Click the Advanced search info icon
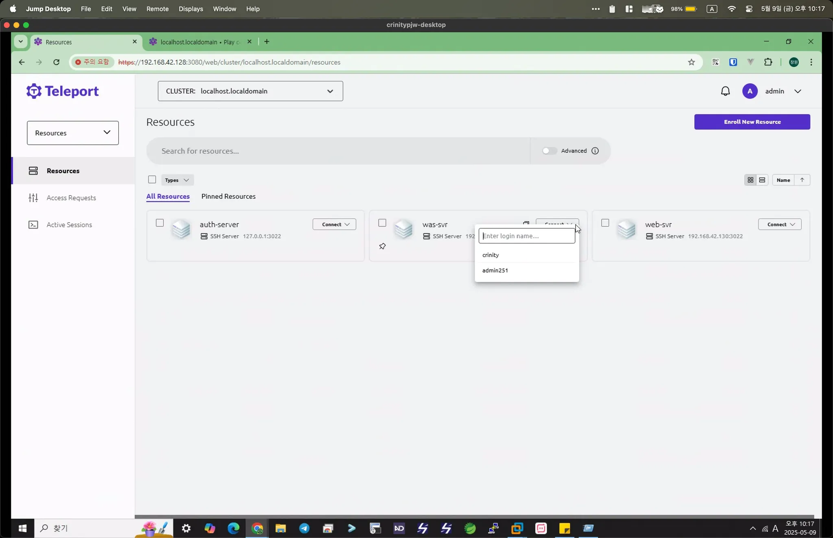Viewport: 833px width, 538px height. coord(595,151)
